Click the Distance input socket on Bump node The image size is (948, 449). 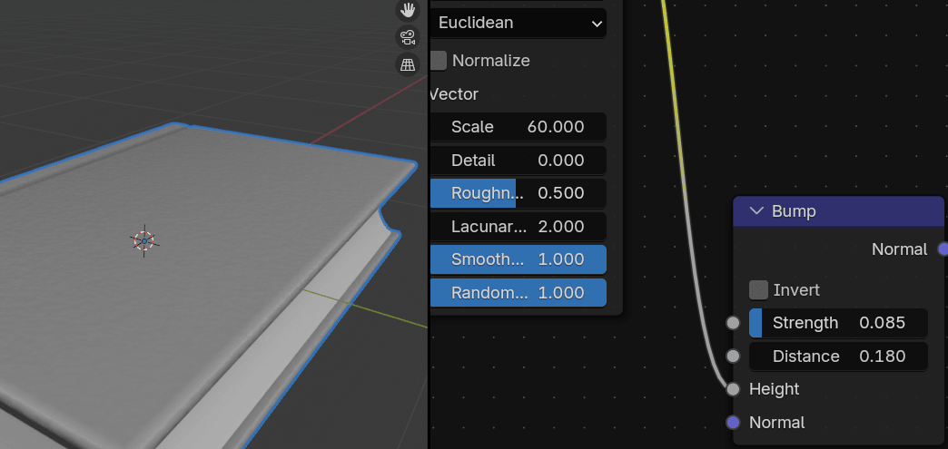[x=734, y=356]
